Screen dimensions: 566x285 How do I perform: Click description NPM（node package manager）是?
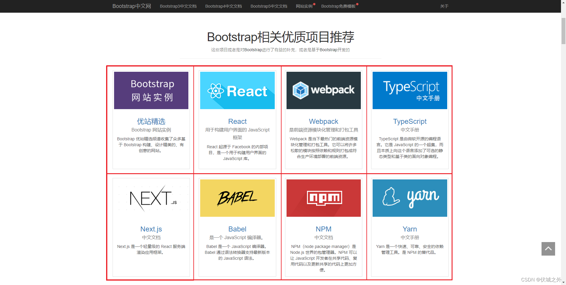[x=324, y=258]
